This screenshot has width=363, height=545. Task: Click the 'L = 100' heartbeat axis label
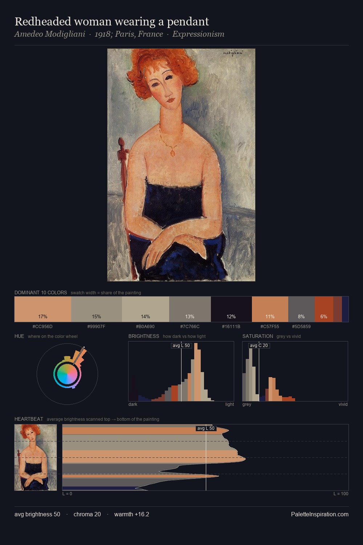341,494
